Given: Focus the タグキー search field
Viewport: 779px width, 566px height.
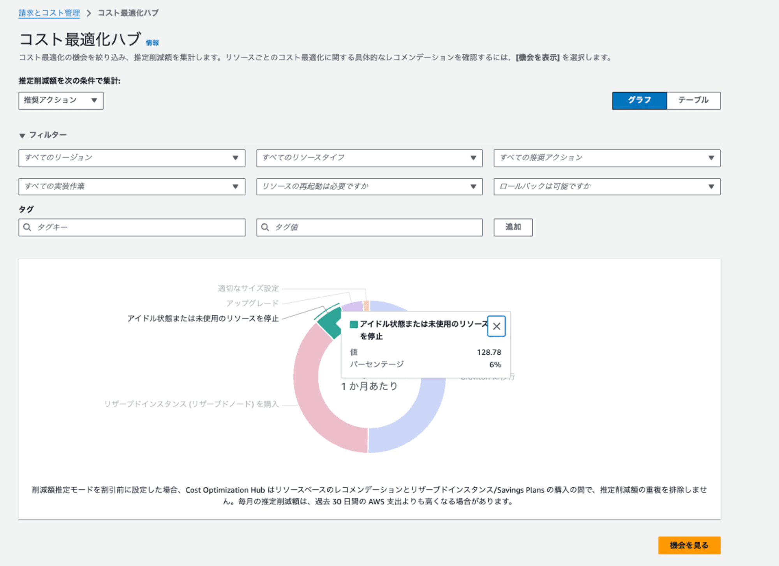Looking at the screenshot, I should tap(132, 227).
